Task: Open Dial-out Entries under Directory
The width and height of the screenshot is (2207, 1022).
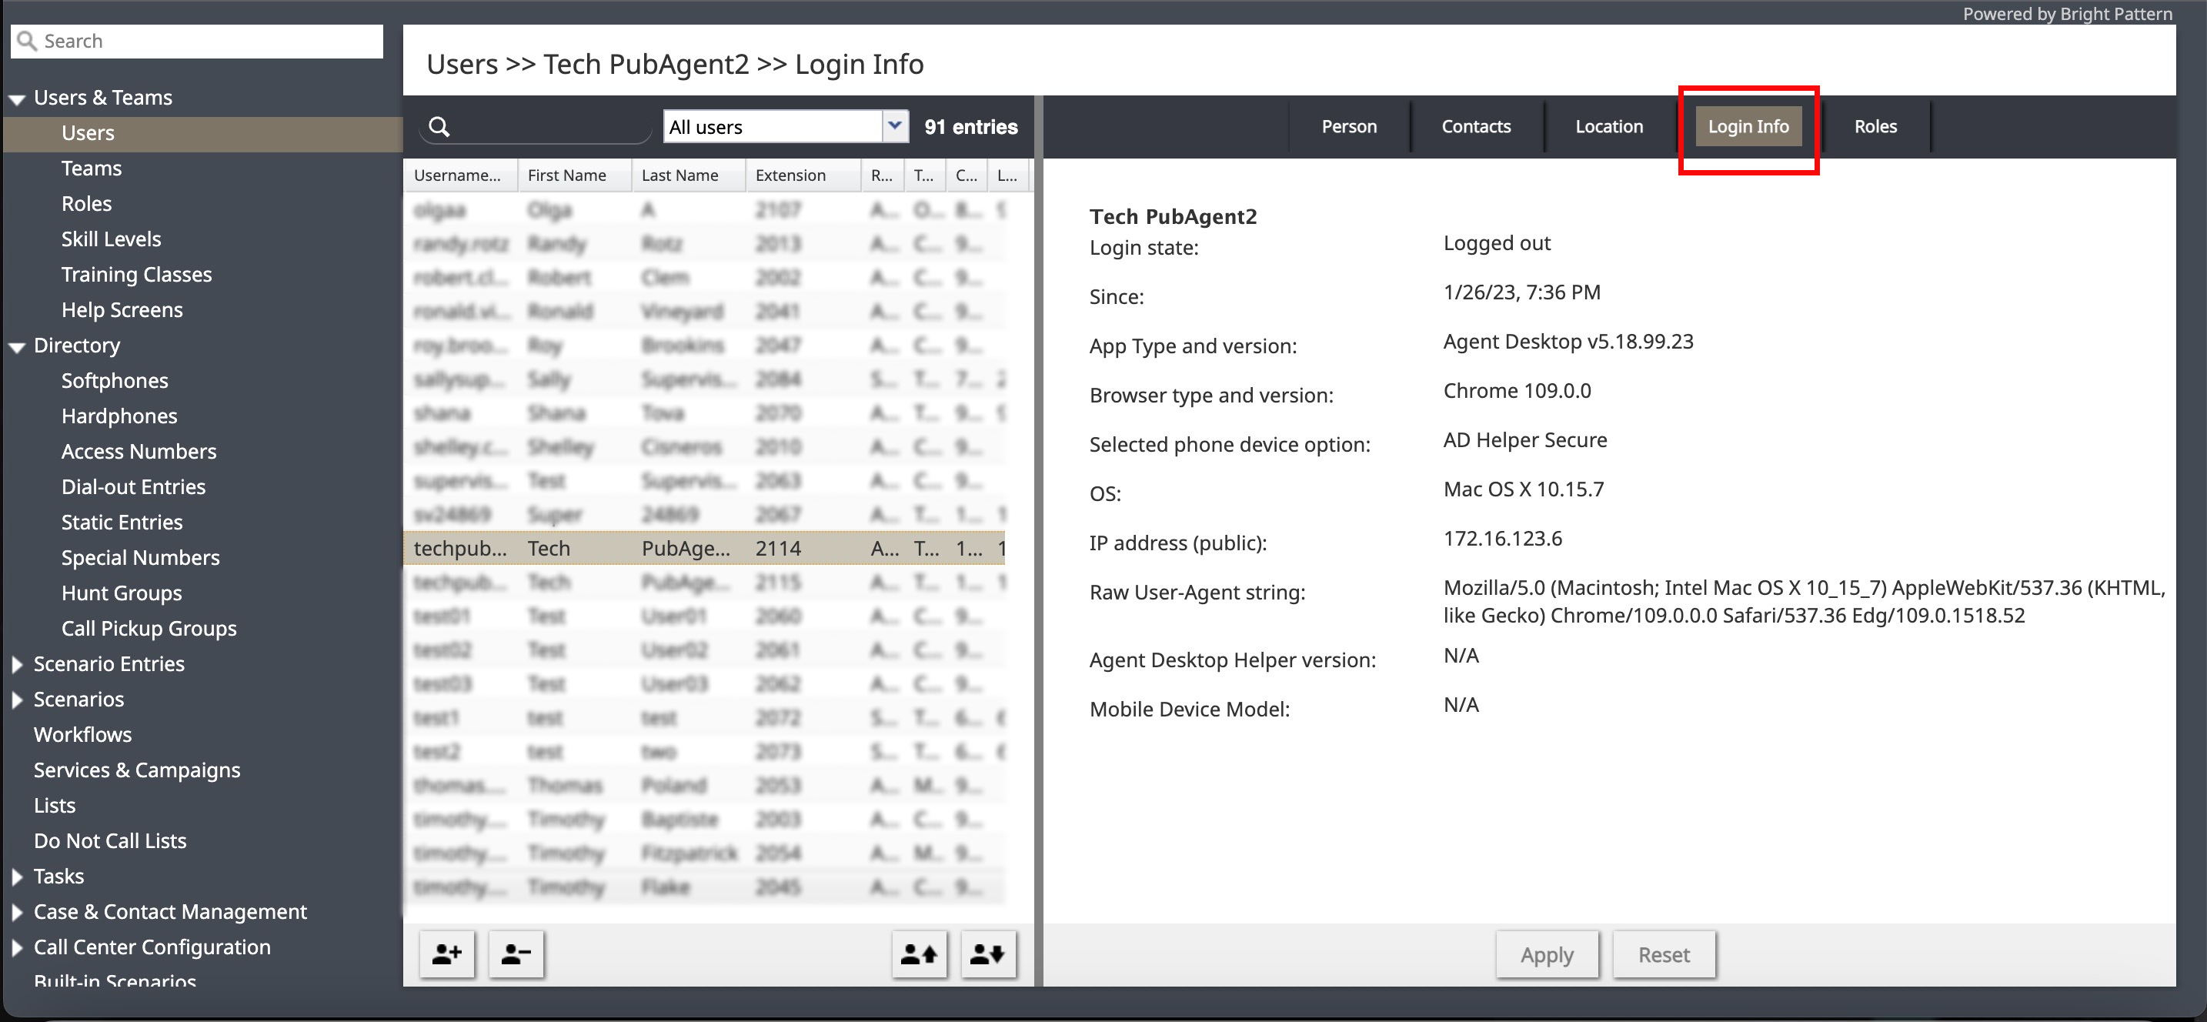Action: 134,486
